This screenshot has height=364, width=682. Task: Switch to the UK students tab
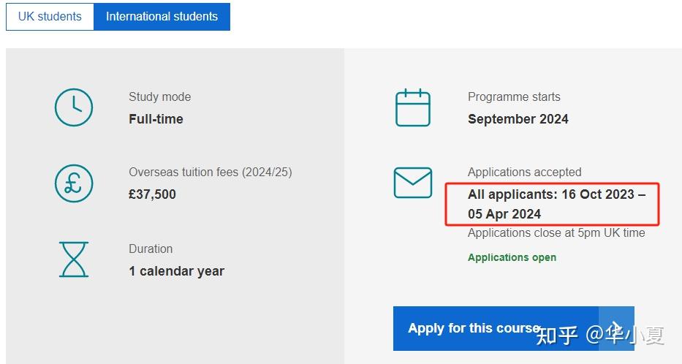click(x=50, y=16)
